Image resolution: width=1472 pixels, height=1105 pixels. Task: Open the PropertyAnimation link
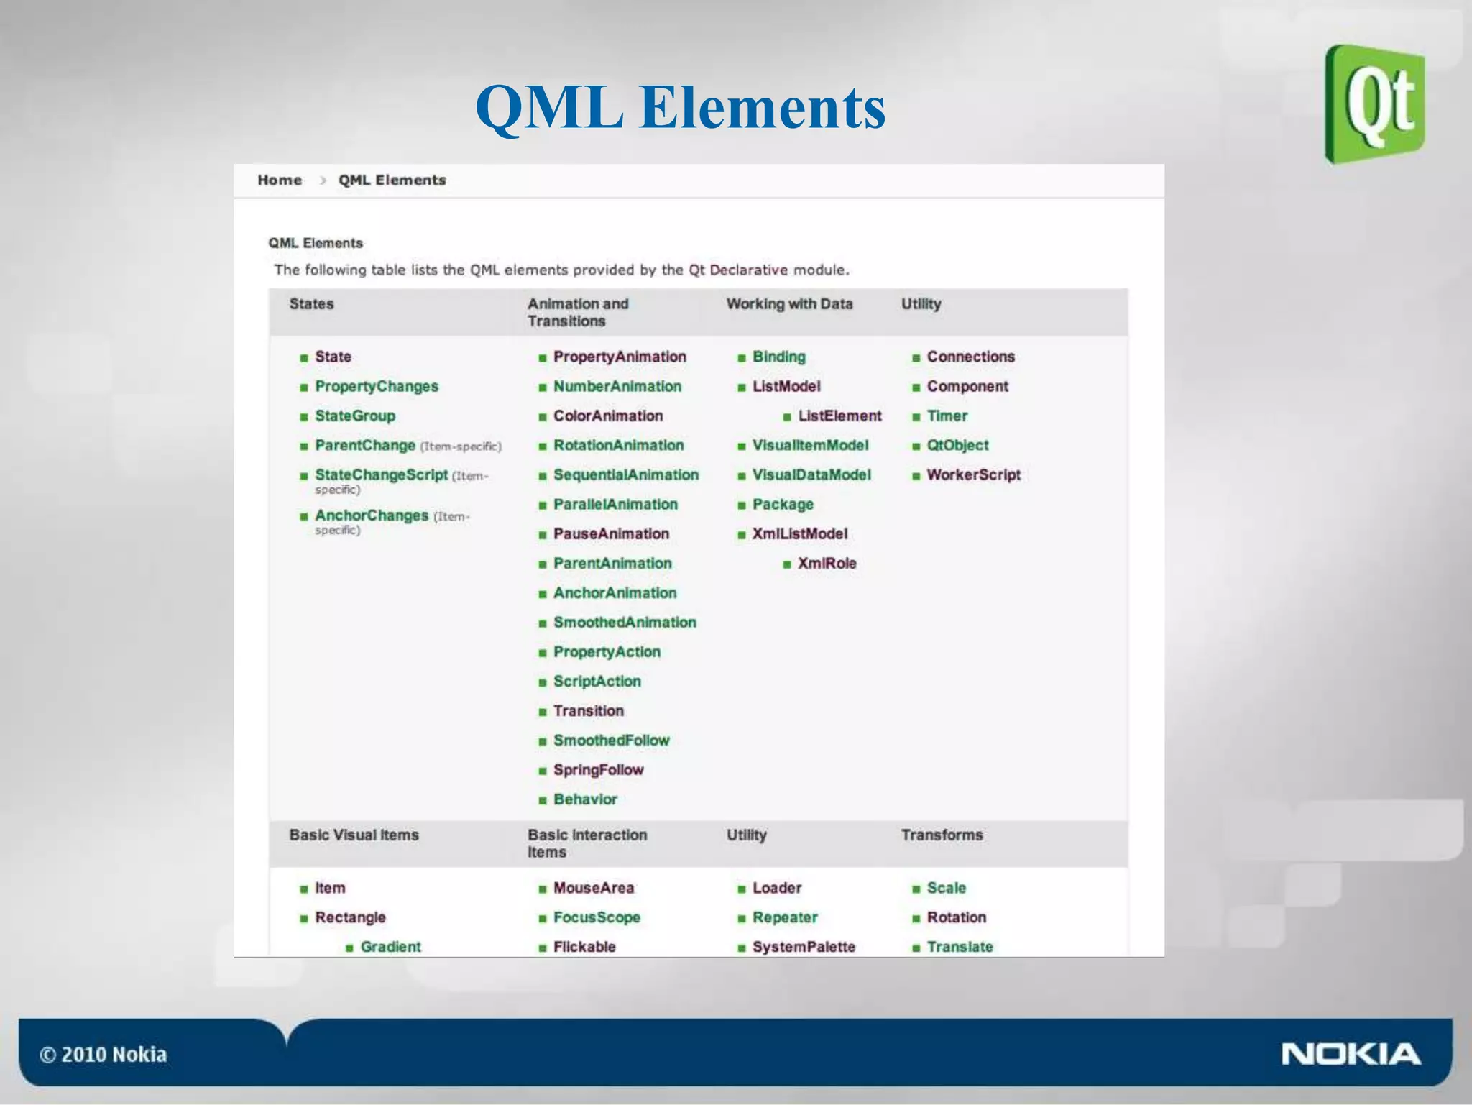tap(620, 357)
